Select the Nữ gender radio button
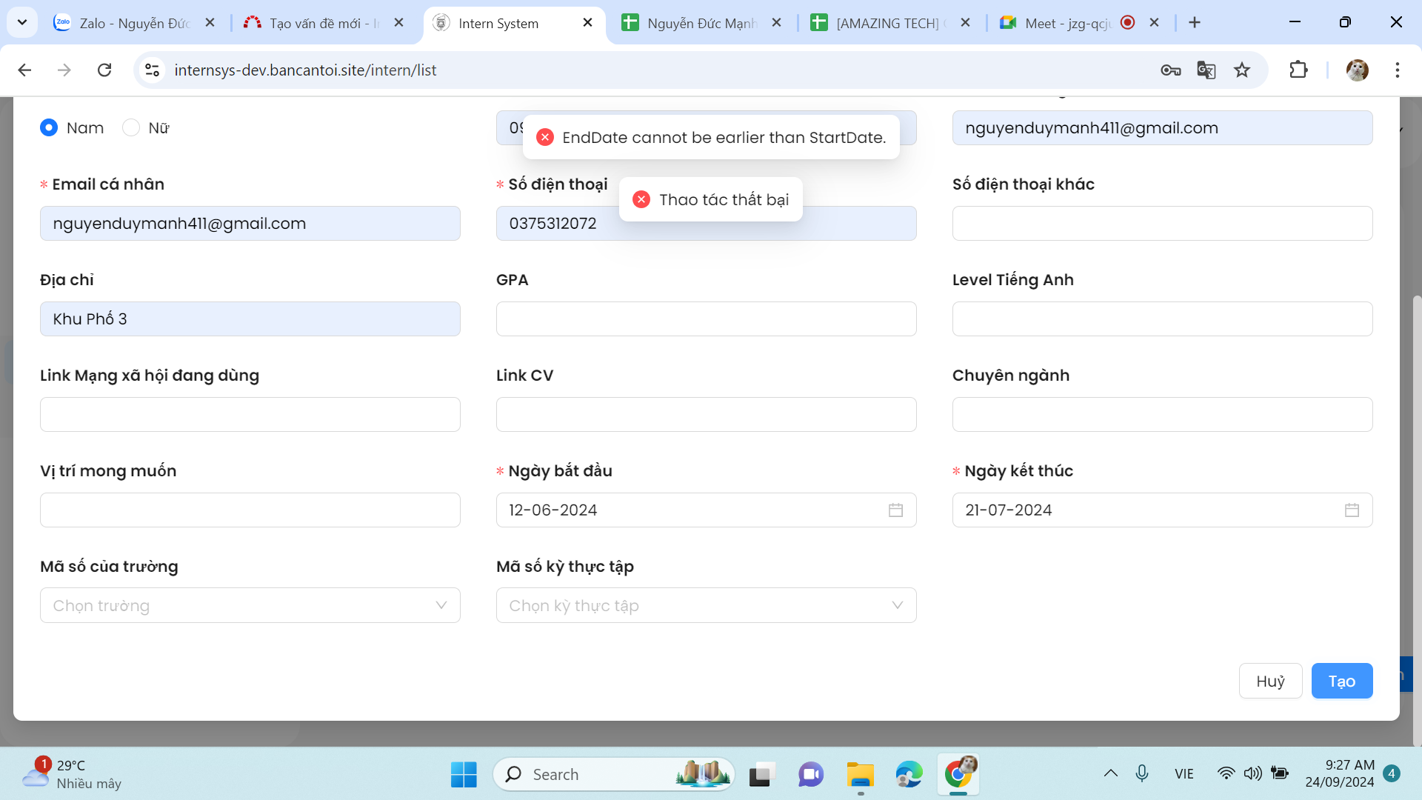Screen dimensions: 1422x800 [x=131, y=128]
